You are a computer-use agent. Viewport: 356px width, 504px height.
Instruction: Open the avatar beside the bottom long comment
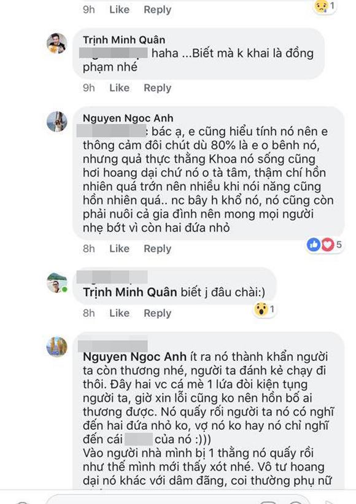(58, 346)
